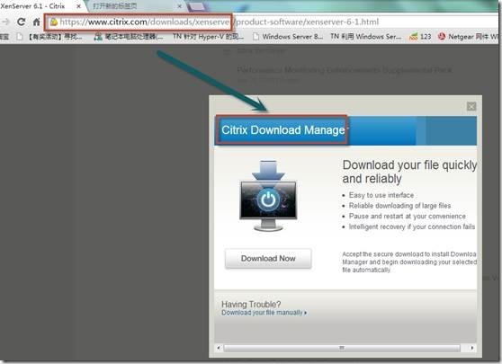502x364 pixels.
Task: Open the TN Hyper-V bookmark
Action: pos(208,37)
